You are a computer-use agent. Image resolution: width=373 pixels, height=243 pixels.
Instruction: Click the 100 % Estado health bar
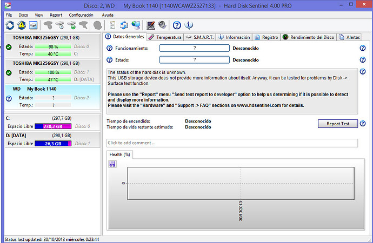coord(53,72)
